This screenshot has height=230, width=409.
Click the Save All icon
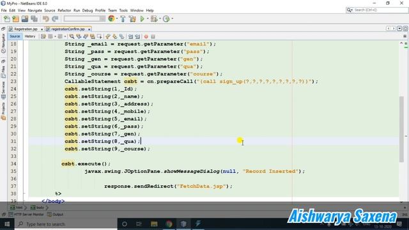[x=34, y=19]
